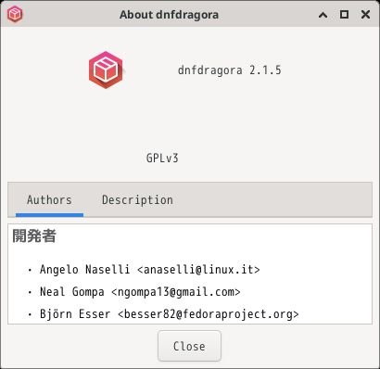380x369 pixels.
Task: Close the window using the title bar X
Action: 365,15
